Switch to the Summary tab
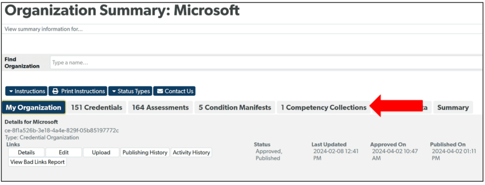 (x=453, y=108)
